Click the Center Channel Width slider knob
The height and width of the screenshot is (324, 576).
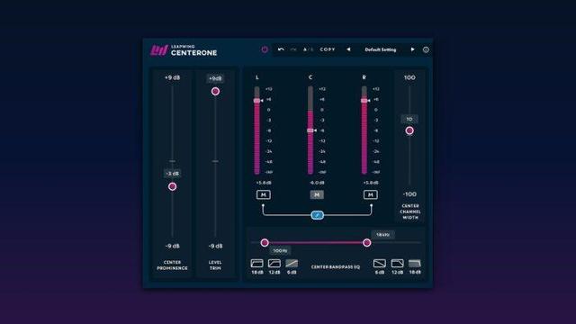pyautogui.click(x=409, y=130)
